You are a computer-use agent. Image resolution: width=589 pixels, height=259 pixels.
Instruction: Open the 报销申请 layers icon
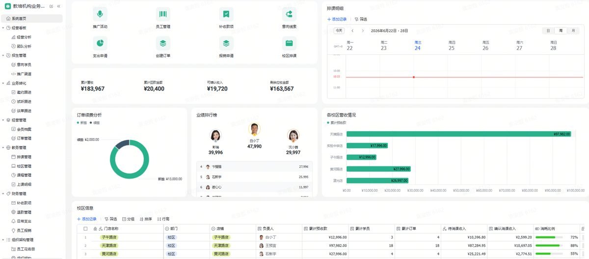pyautogui.click(x=226, y=43)
